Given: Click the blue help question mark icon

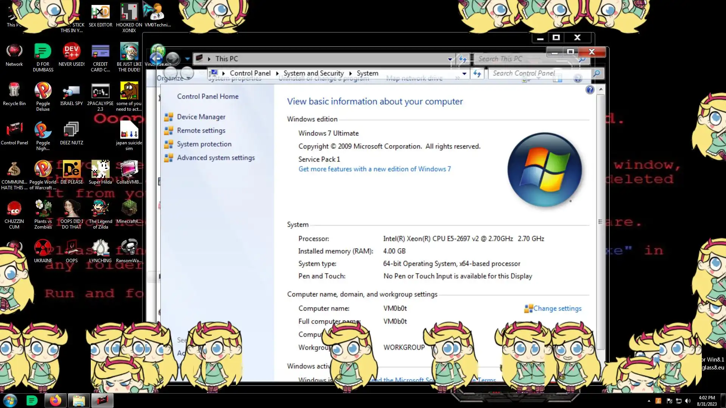Looking at the screenshot, I should [x=589, y=90].
